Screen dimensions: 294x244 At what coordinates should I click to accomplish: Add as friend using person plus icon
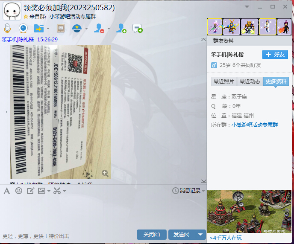pyautogui.click(x=121, y=29)
